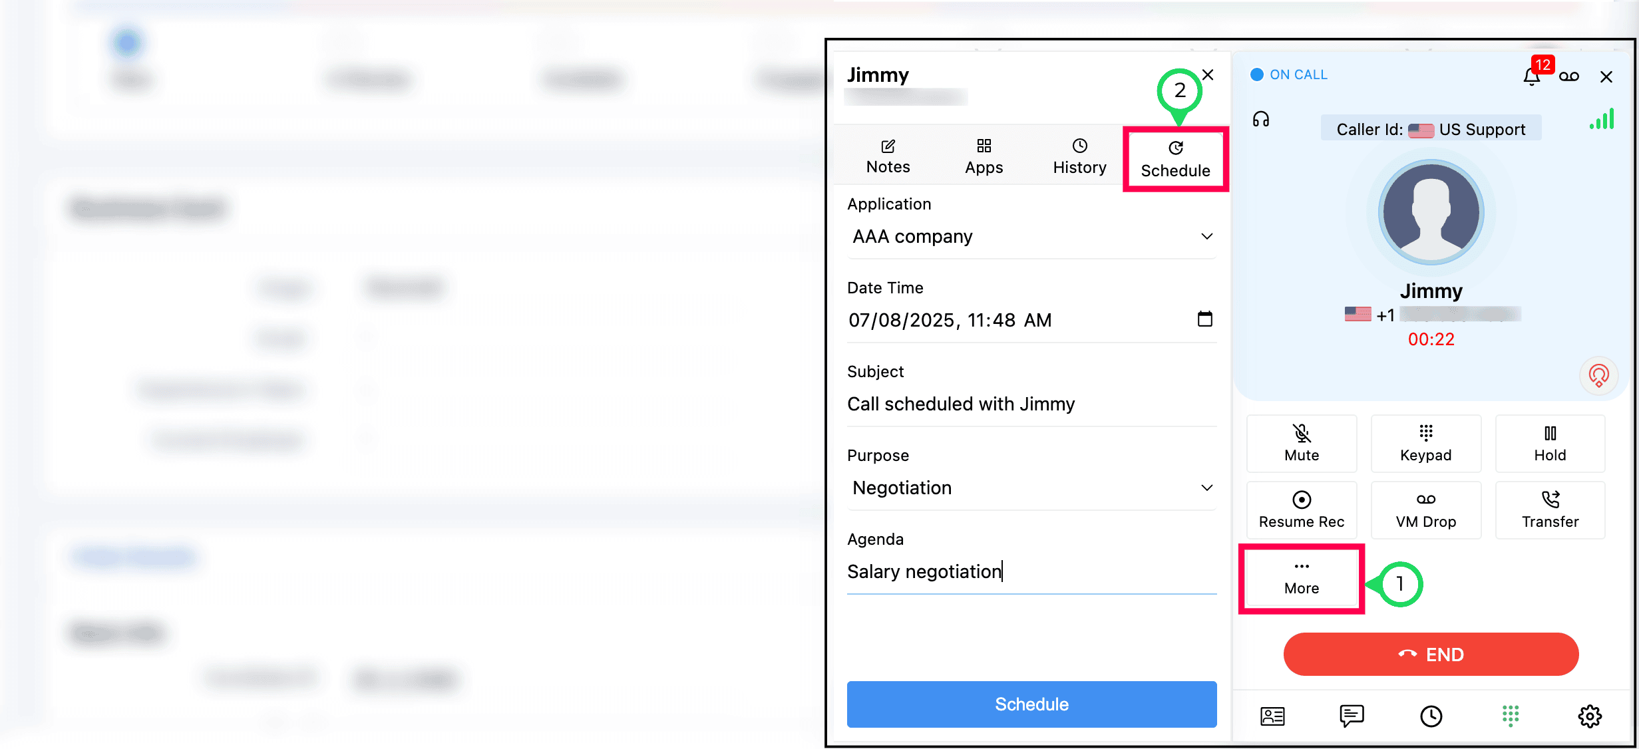
Task: Click the headset audio icon
Action: [x=1260, y=120]
